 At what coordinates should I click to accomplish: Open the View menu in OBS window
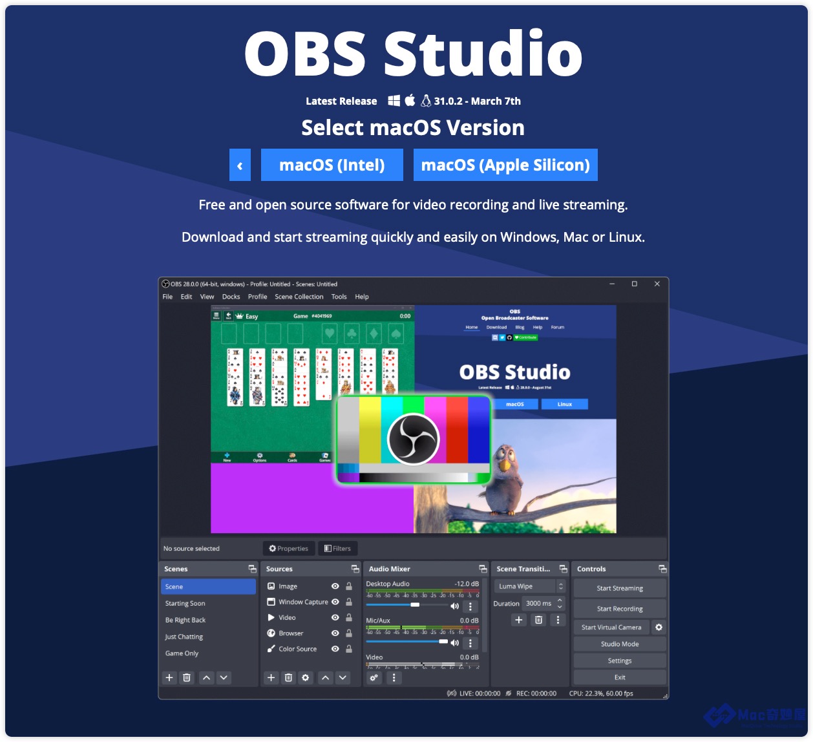click(207, 297)
